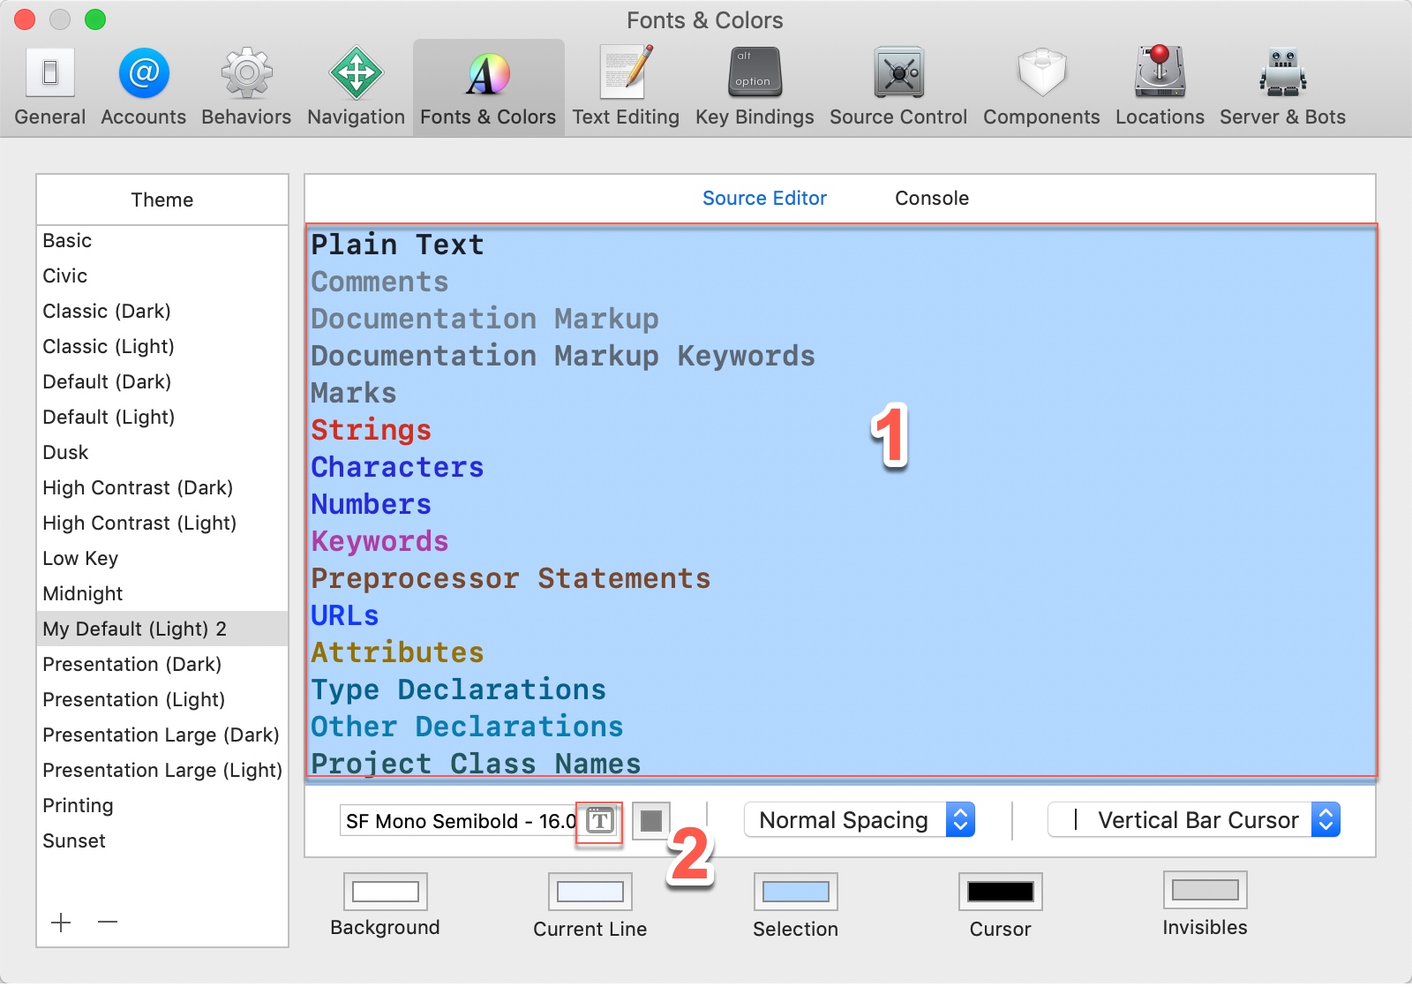Select the Marks syntax row
Image resolution: width=1412 pixels, height=987 pixels.
pos(841,393)
